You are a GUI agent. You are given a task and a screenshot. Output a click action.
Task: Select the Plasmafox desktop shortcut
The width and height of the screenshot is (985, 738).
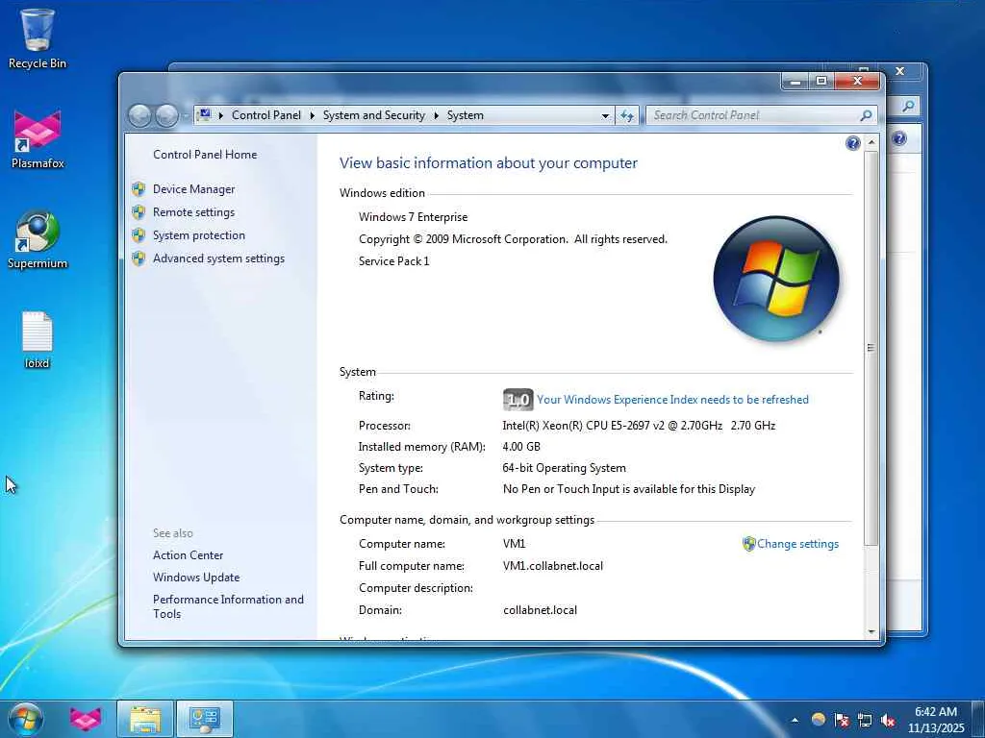pyautogui.click(x=38, y=139)
